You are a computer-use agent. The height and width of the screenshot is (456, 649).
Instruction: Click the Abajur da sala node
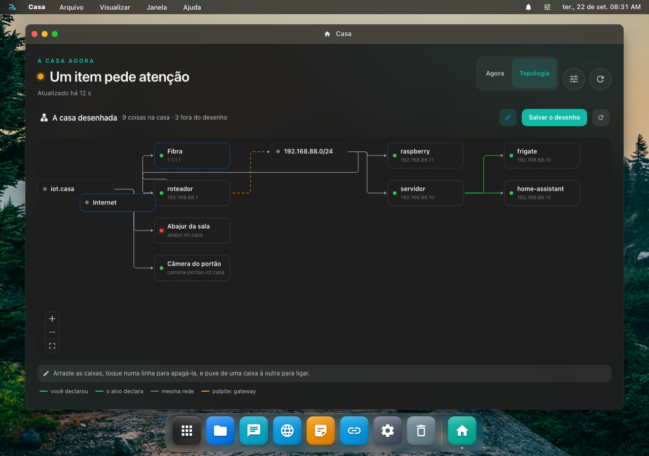[x=192, y=231]
